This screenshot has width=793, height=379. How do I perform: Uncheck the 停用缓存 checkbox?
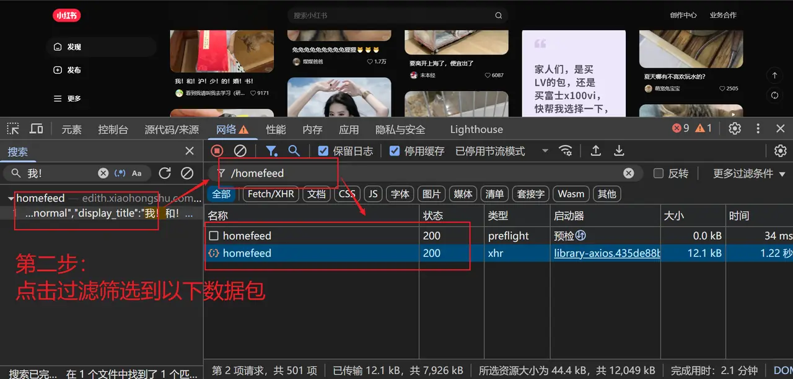[394, 150]
